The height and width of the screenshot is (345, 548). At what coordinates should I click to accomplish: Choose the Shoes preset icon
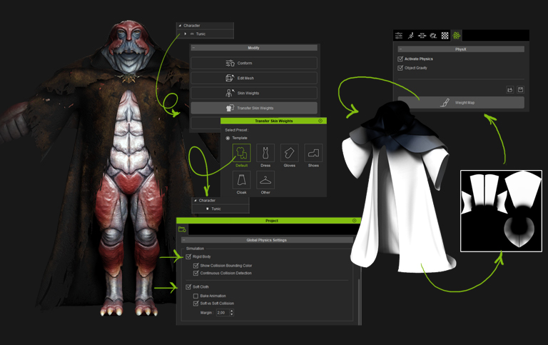click(313, 153)
